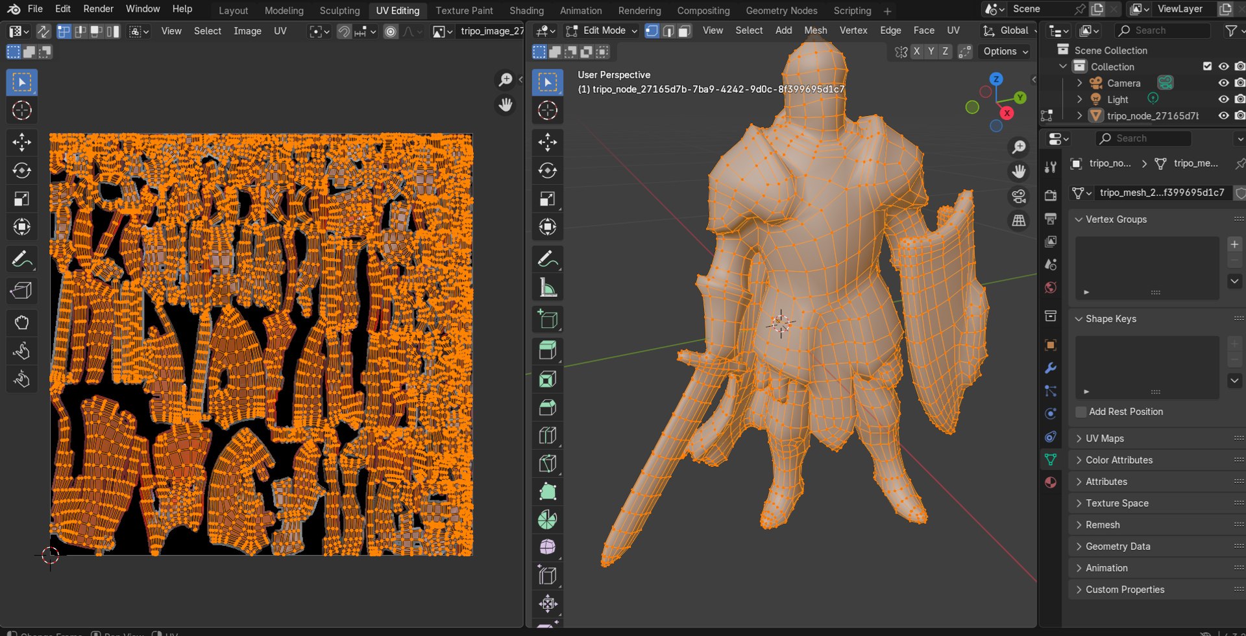This screenshot has height=636, width=1246.
Task: Open the UV editor Image menu
Action: coord(247,31)
